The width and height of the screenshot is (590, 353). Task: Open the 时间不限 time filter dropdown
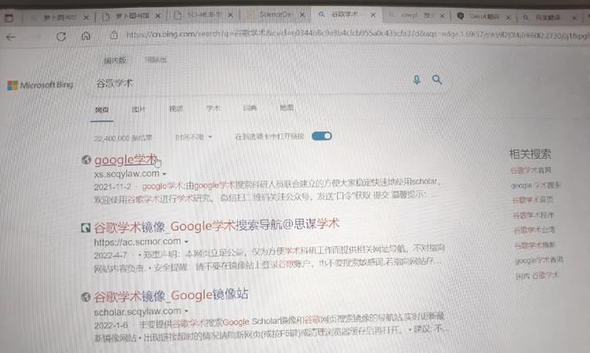(194, 137)
